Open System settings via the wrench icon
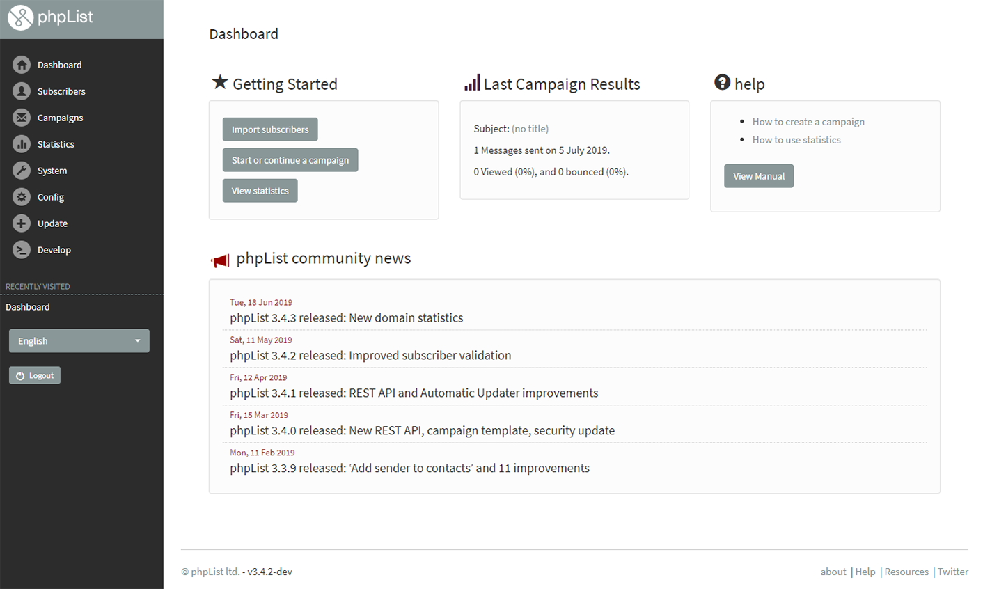The width and height of the screenshot is (983, 589). point(20,171)
